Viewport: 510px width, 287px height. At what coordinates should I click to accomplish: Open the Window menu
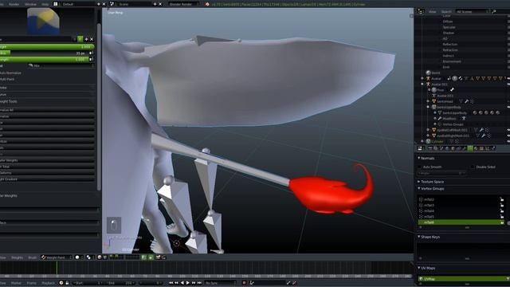(30, 4)
